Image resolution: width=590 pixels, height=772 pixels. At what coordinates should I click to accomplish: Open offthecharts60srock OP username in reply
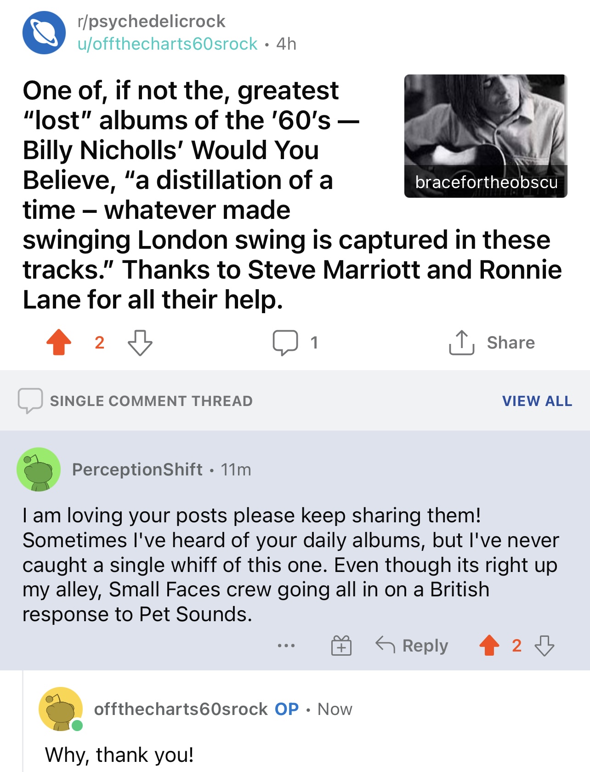[x=181, y=709]
